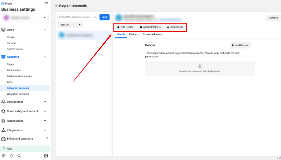Open Business asset groups
Viewport: 281px width, 160px height.
pos(19,76)
